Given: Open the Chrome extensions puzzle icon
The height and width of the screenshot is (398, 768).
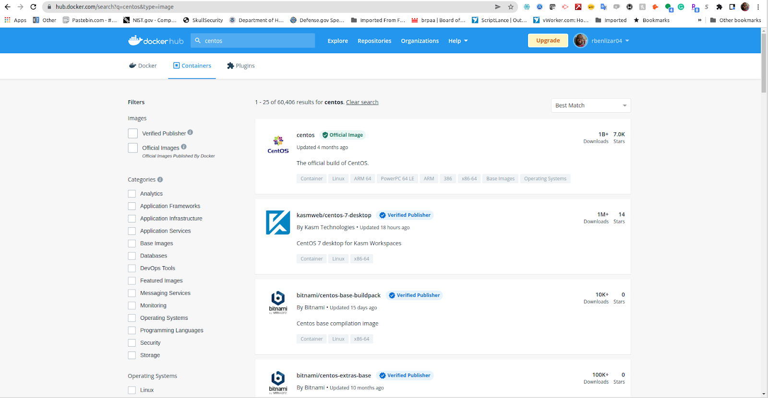Looking at the screenshot, I should pyautogui.click(x=719, y=7).
